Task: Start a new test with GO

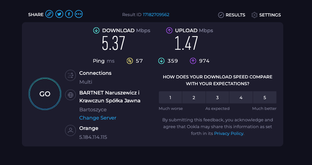Action: [x=45, y=94]
